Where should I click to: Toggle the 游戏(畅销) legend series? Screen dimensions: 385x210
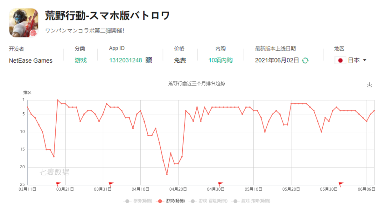171,201
